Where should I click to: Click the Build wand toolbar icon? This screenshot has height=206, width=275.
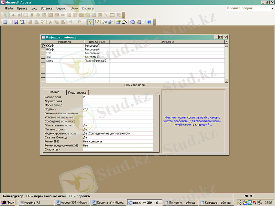pos(124,22)
